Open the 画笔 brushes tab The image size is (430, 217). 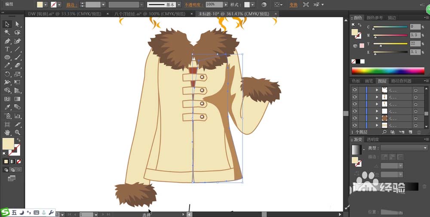pos(369,81)
